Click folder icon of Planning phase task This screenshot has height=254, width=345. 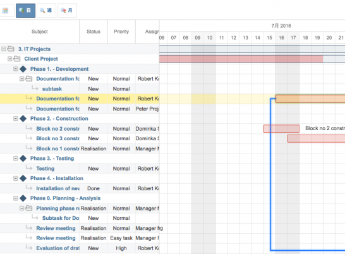pyautogui.click(x=29, y=208)
